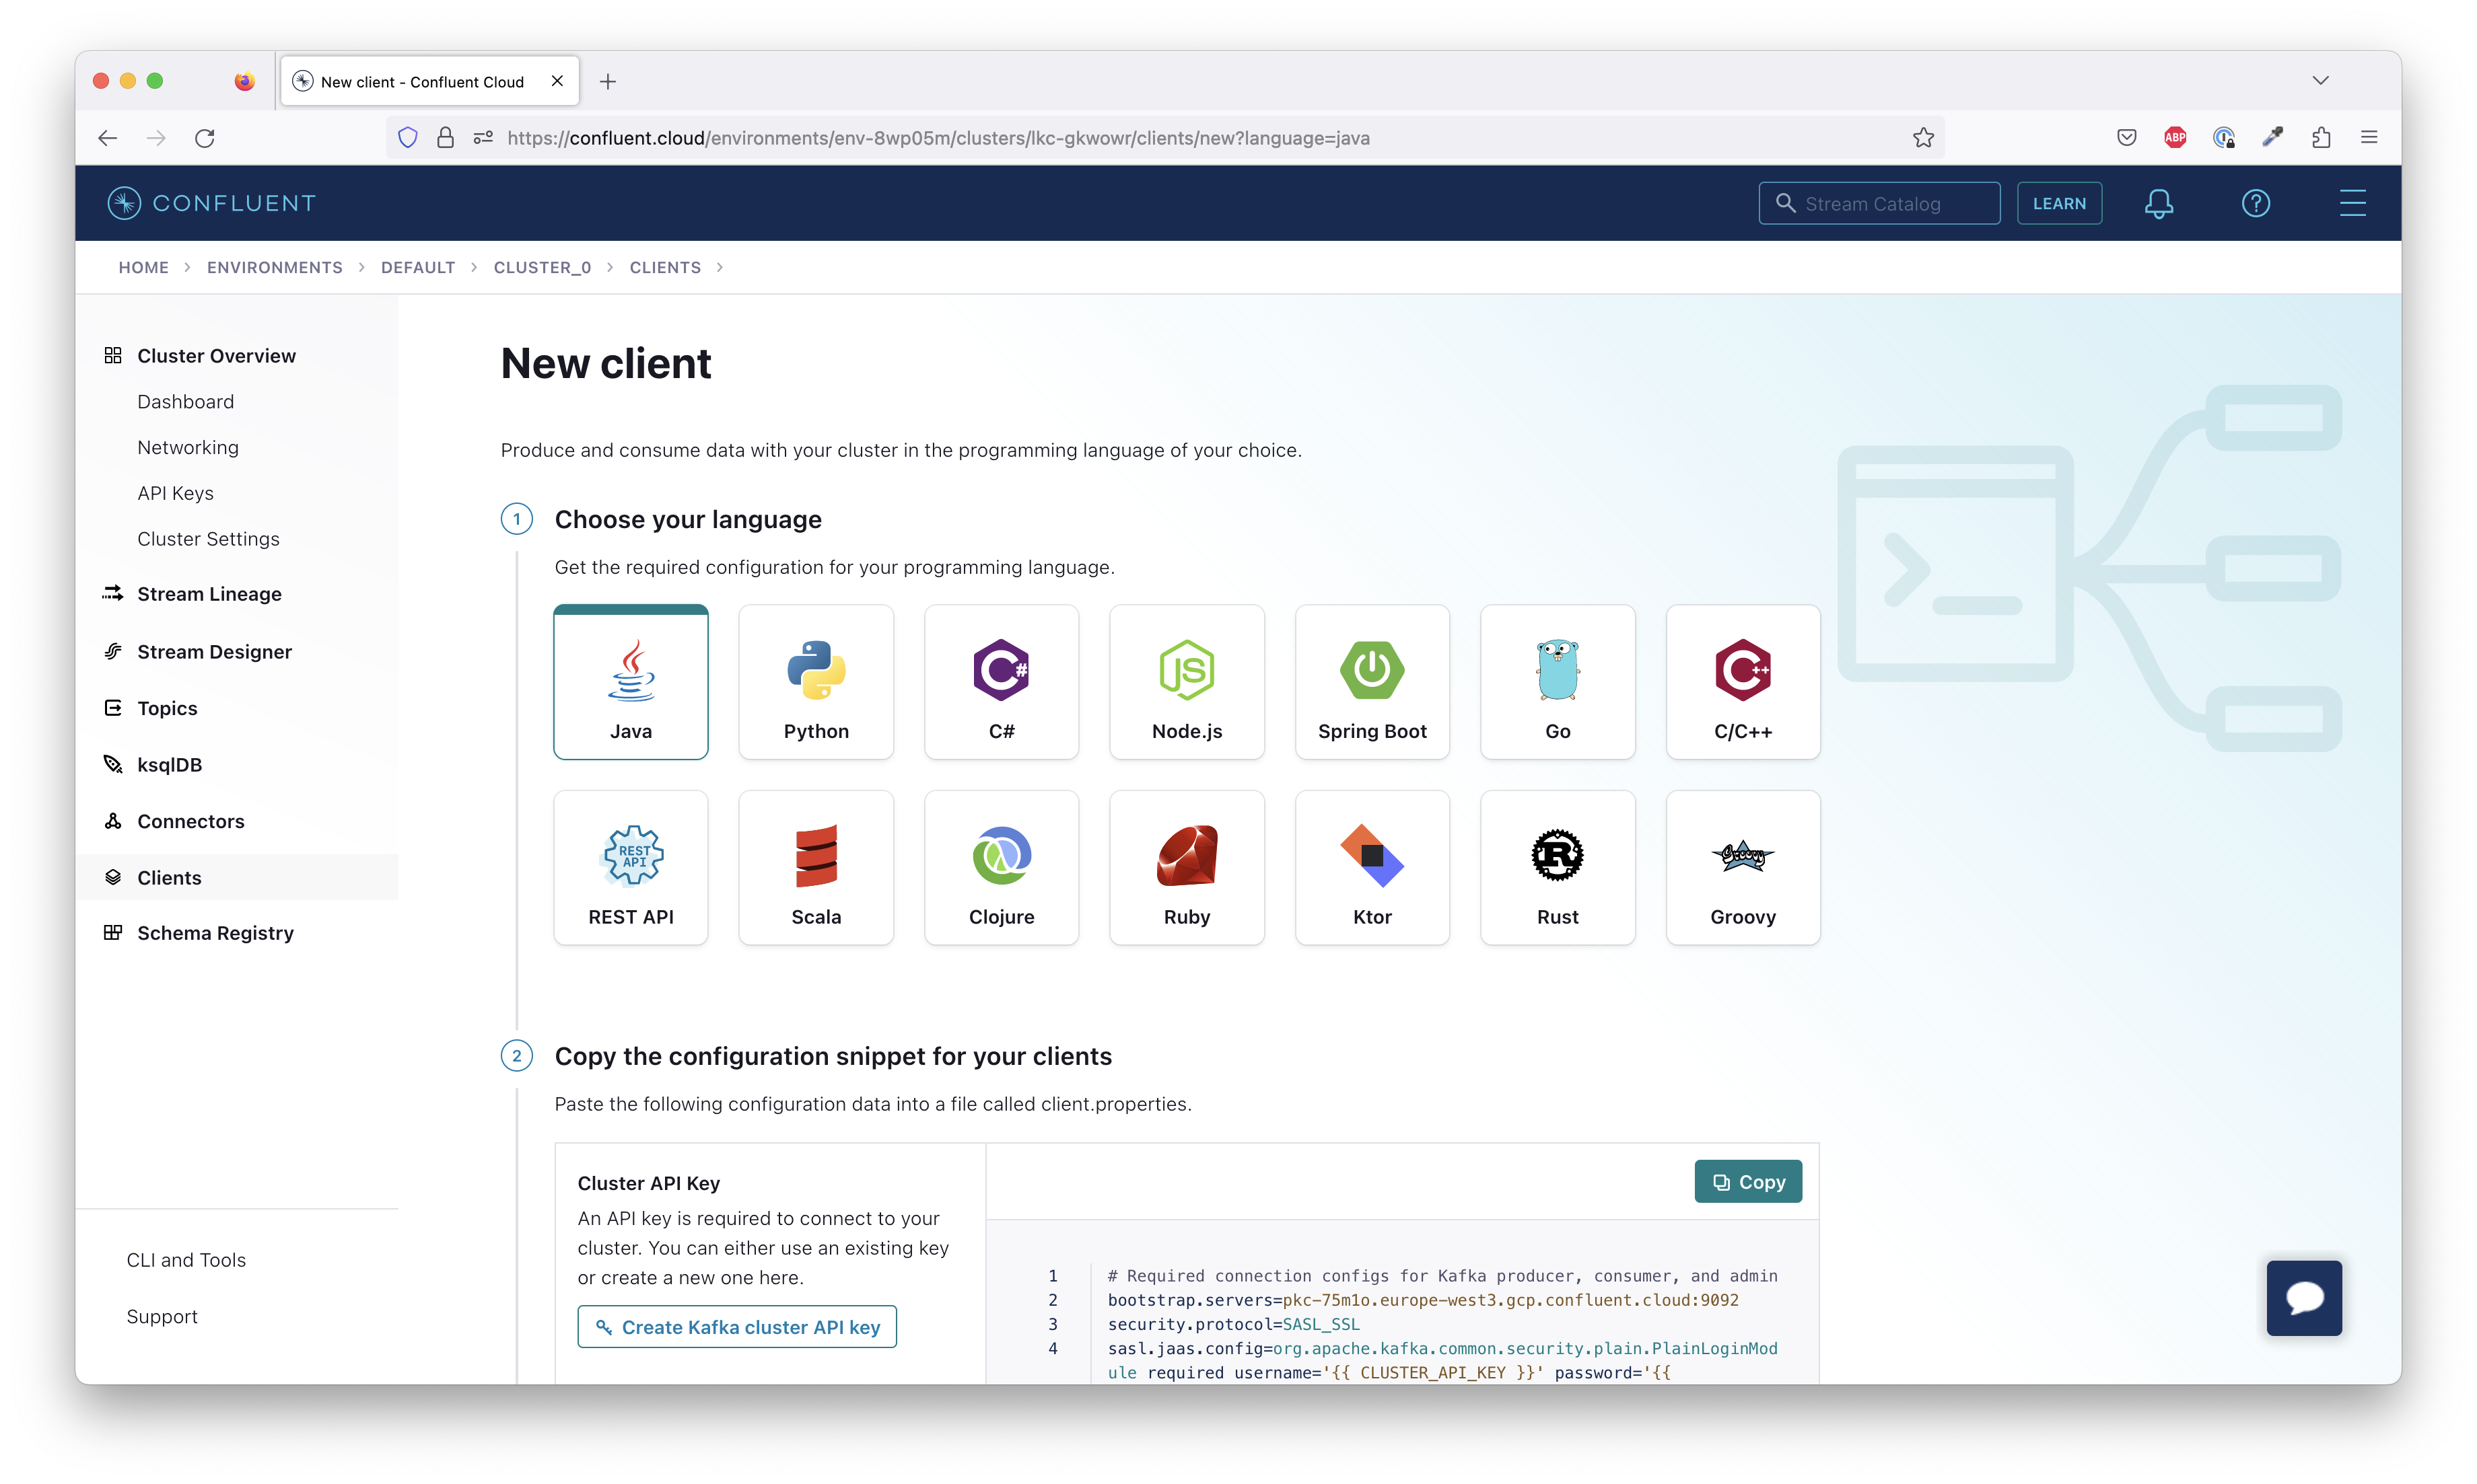Open the chat support bubble

pos(2303,1298)
